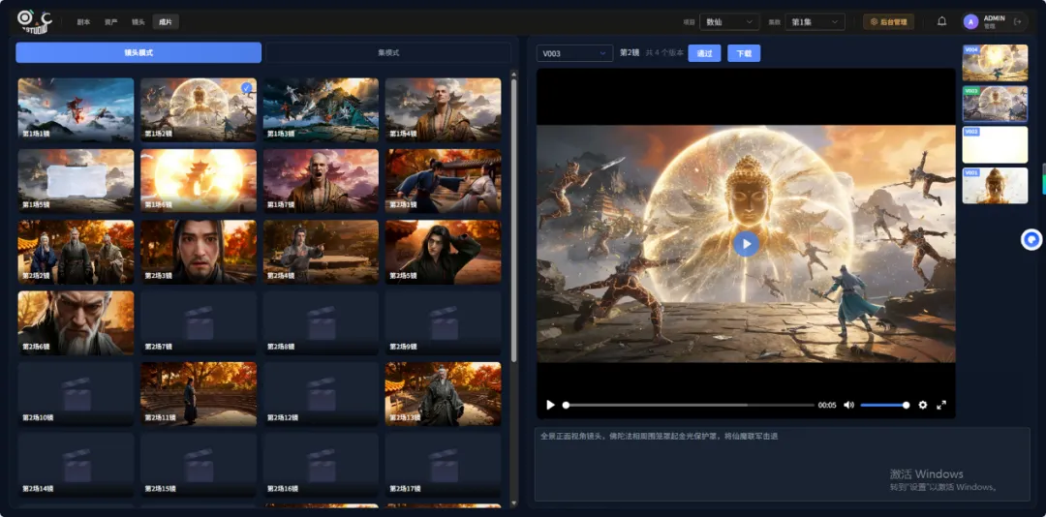Image resolution: width=1046 pixels, height=517 pixels.
Task: Click the video progress seek bar
Action: [x=689, y=405]
